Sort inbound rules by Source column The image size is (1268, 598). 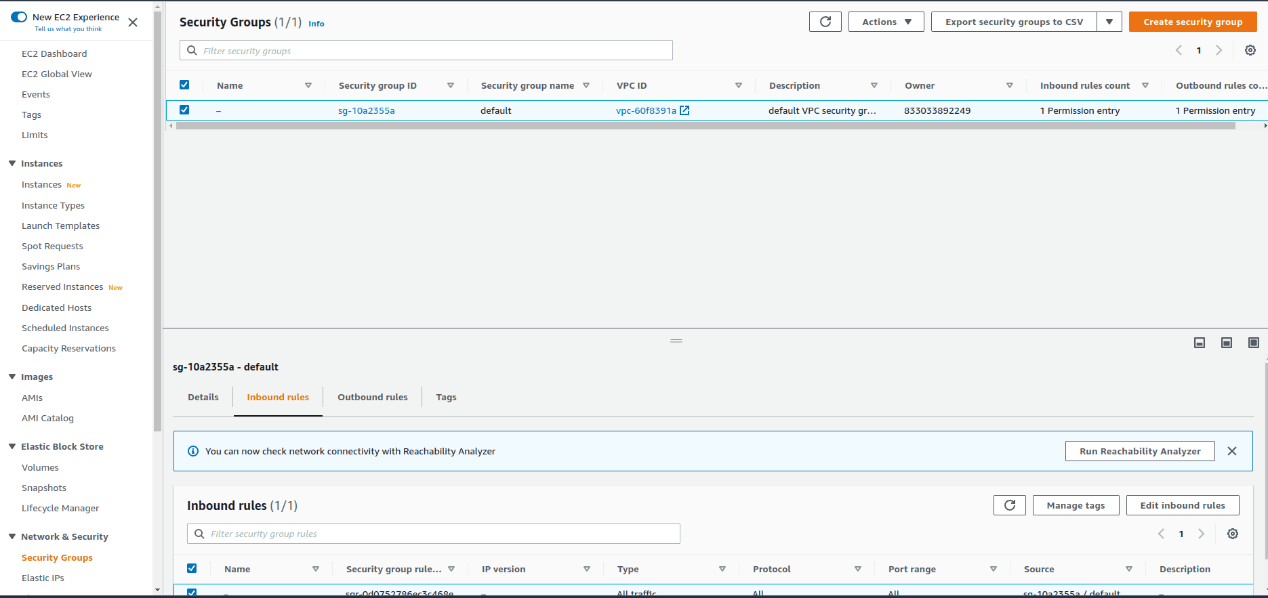tap(1129, 569)
